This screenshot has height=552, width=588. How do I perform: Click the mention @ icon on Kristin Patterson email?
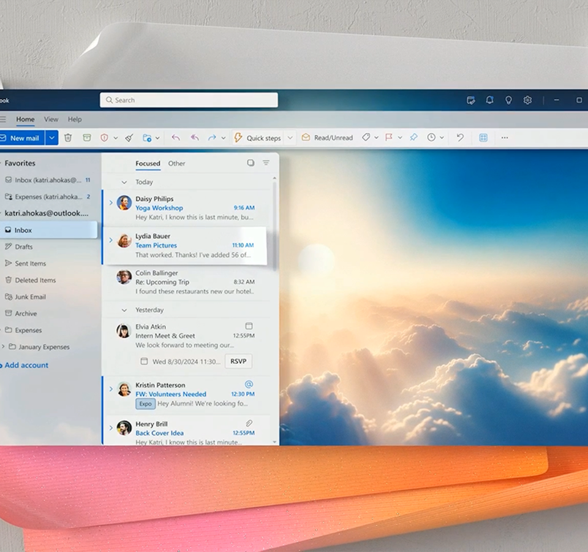[x=249, y=384]
